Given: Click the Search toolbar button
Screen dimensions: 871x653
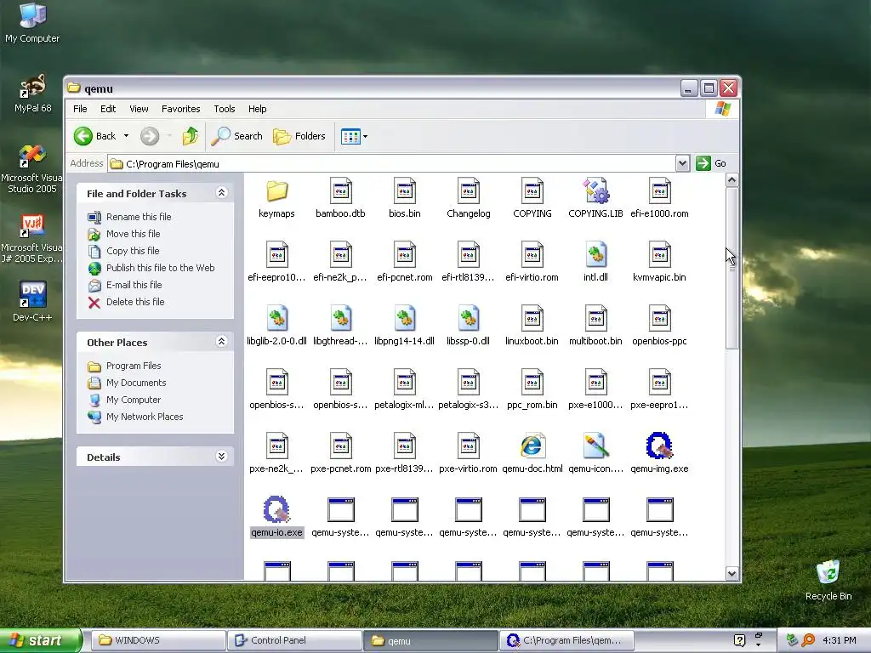Looking at the screenshot, I should click(x=236, y=136).
